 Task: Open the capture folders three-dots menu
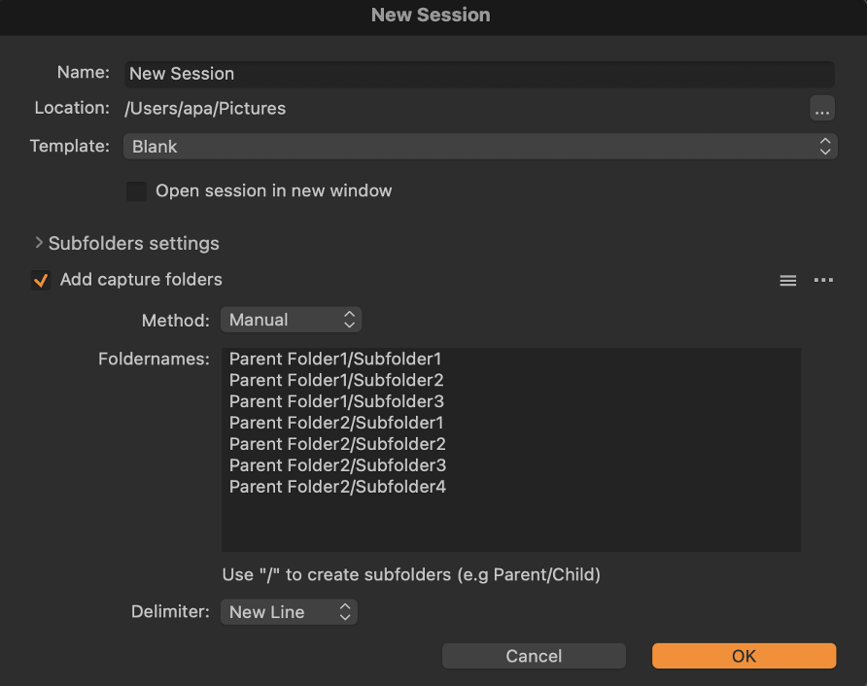point(823,280)
